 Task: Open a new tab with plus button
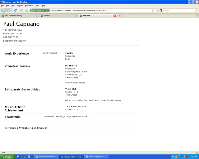point(119,16)
